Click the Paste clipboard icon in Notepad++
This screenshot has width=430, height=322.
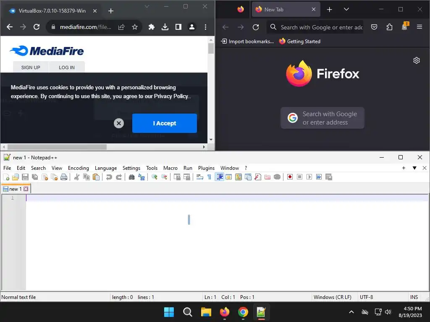[x=96, y=177]
